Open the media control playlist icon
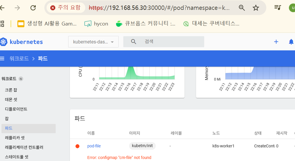This screenshot has height=161, width=295. 278,8
